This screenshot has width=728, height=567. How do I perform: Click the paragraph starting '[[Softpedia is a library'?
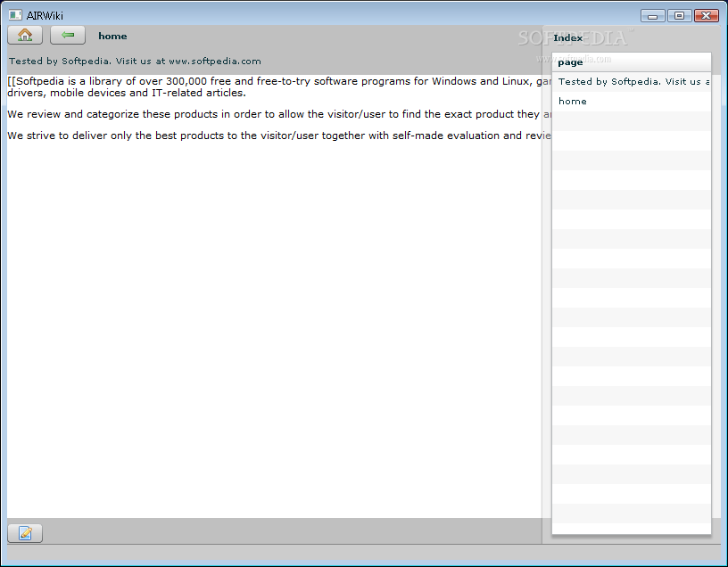point(278,86)
